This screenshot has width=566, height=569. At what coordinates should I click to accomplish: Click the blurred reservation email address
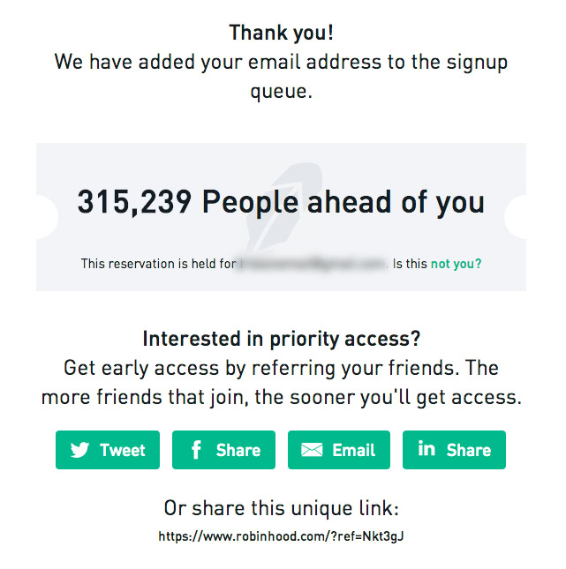(x=313, y=264)
